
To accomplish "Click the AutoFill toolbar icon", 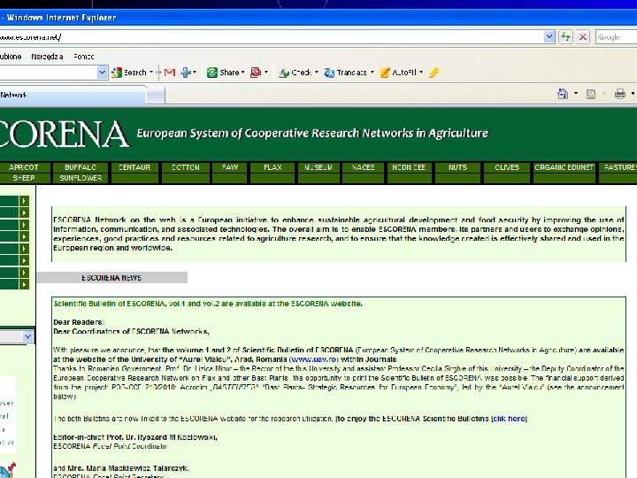I will pyautogui.click(x=385, y=73).
